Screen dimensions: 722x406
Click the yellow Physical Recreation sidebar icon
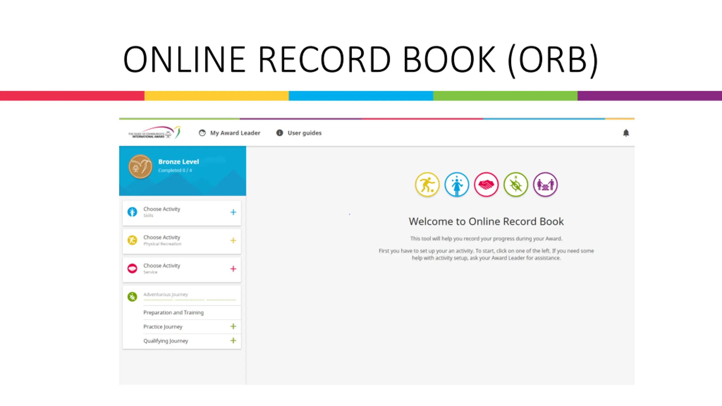(132, 240)
